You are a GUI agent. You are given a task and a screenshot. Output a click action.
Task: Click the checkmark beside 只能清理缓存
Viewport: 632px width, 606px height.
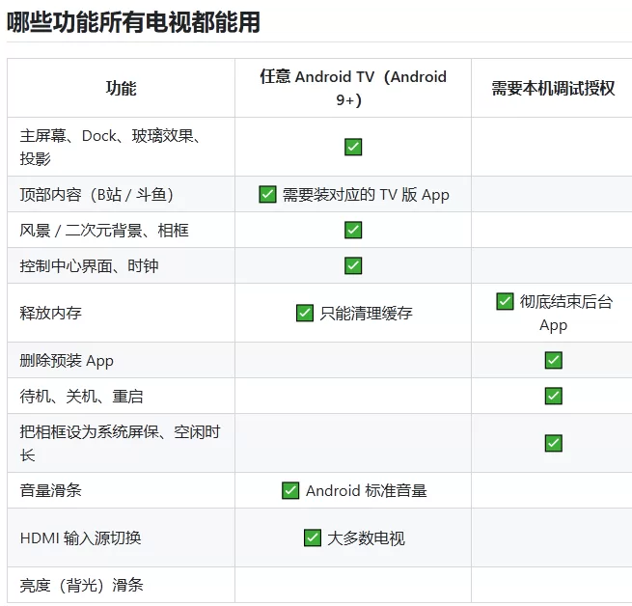click(305, 313)
